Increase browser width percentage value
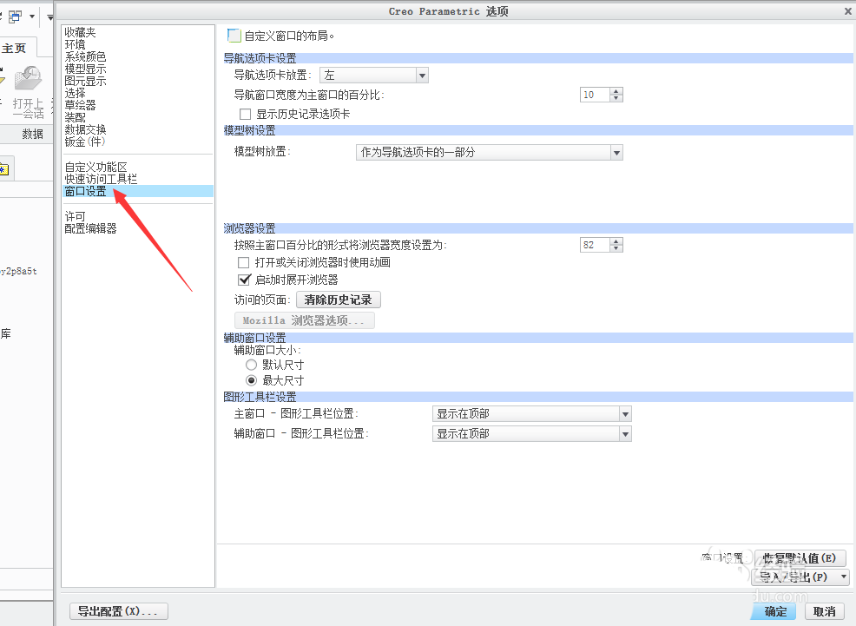Viewport: 856px width, 626px height. coord(616,241)
